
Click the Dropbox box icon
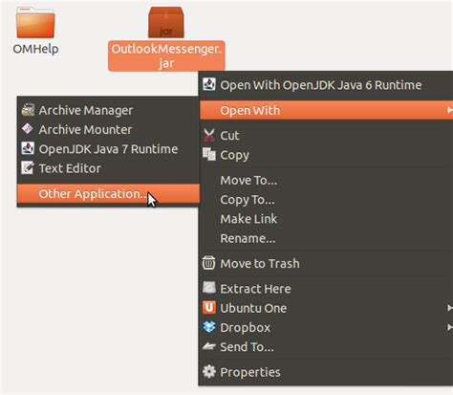click(209, 327)
